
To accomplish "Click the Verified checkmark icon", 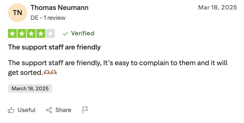I will [x=65, y=34].
